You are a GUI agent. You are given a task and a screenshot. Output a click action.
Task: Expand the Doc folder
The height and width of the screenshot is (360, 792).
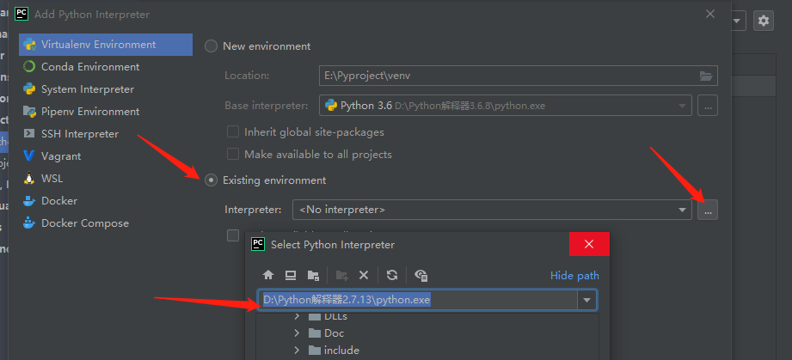(298, 333)
